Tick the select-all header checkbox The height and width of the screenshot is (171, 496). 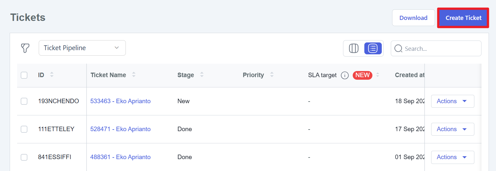(24, 75)
